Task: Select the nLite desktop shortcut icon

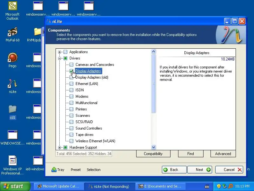Action: 12,83
